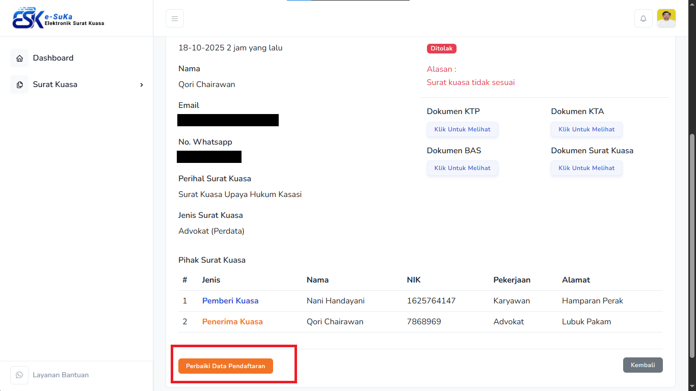Expand the Surat Kuasa submenu chevron

(x=142, y=85)
